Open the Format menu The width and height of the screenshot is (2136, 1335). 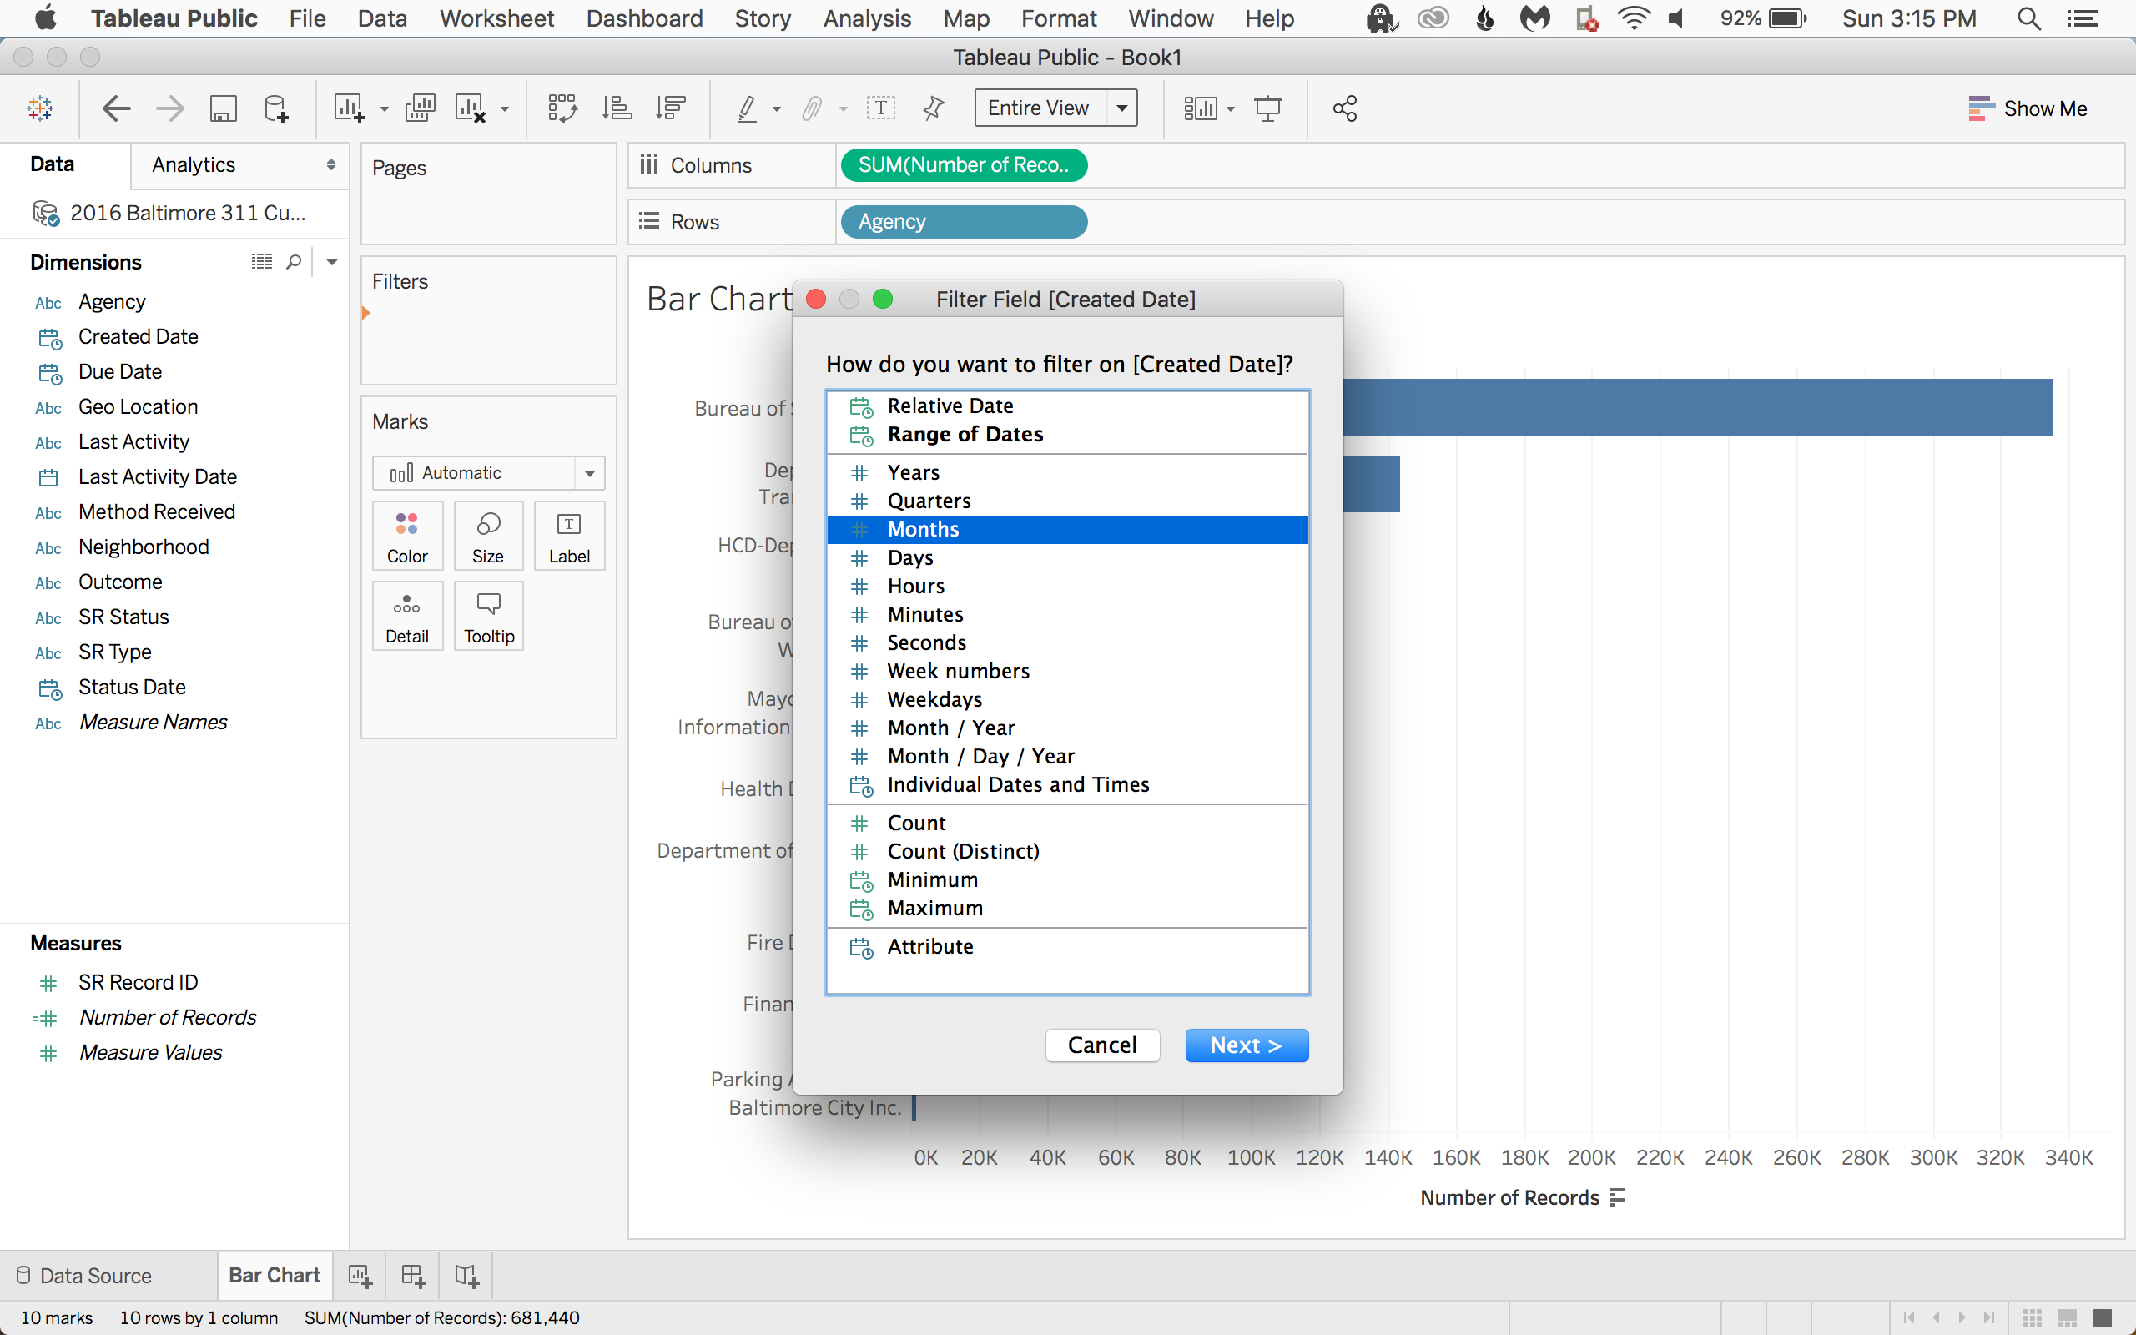point(1058,18)
